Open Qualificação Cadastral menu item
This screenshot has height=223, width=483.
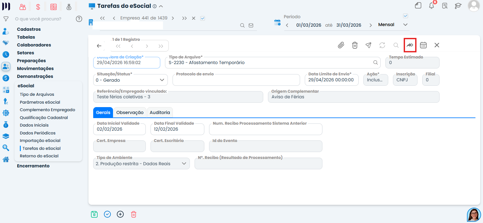coord(44,117)
